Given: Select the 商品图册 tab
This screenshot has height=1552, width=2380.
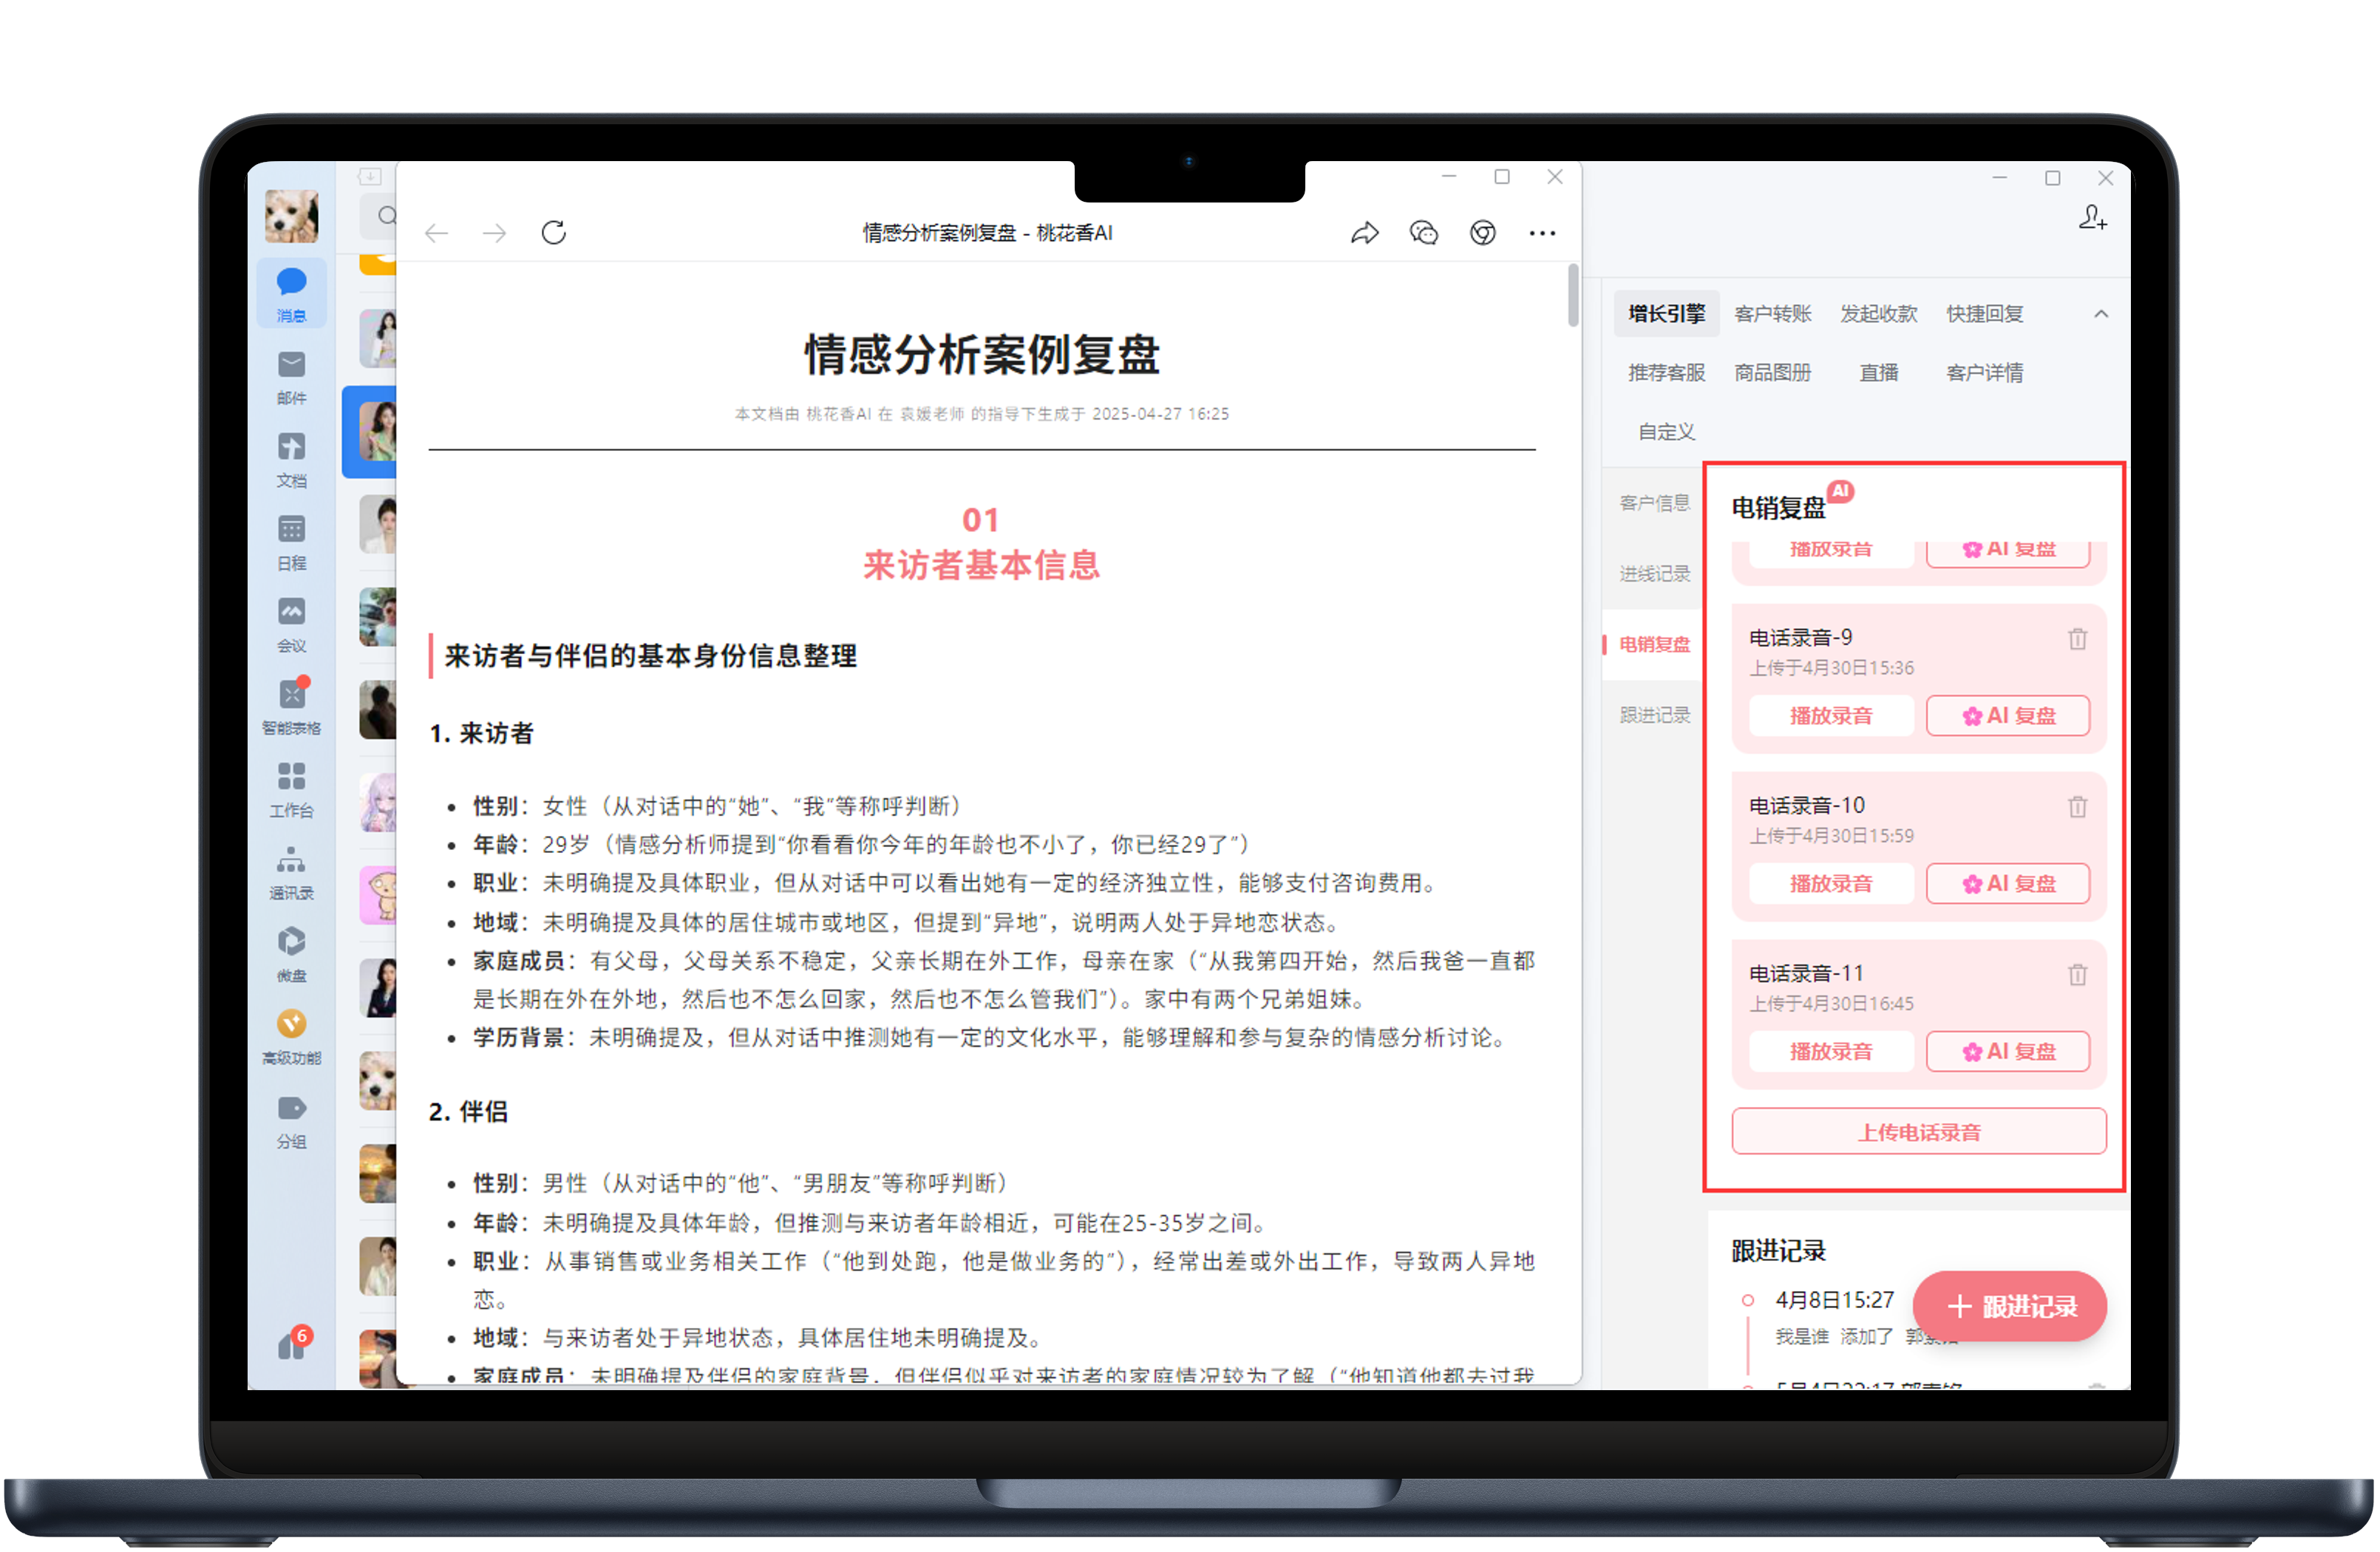Looking at the screenshot, I should (1773, 373).
